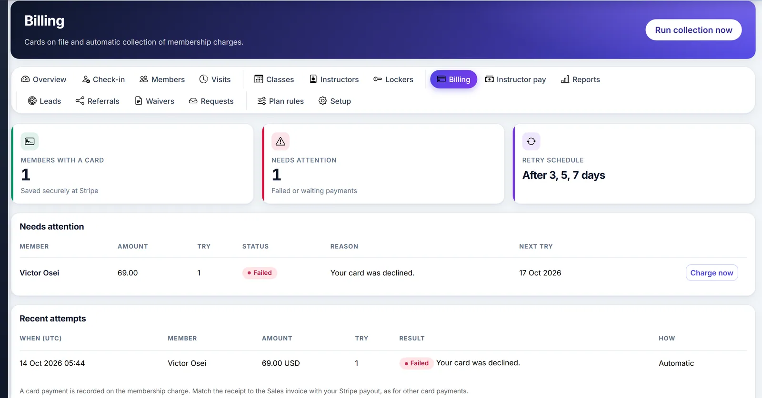Image resolution: width=762 pixels, height=398 pixels.
Task: Open the Instructors tab
Action: (334, 79)
